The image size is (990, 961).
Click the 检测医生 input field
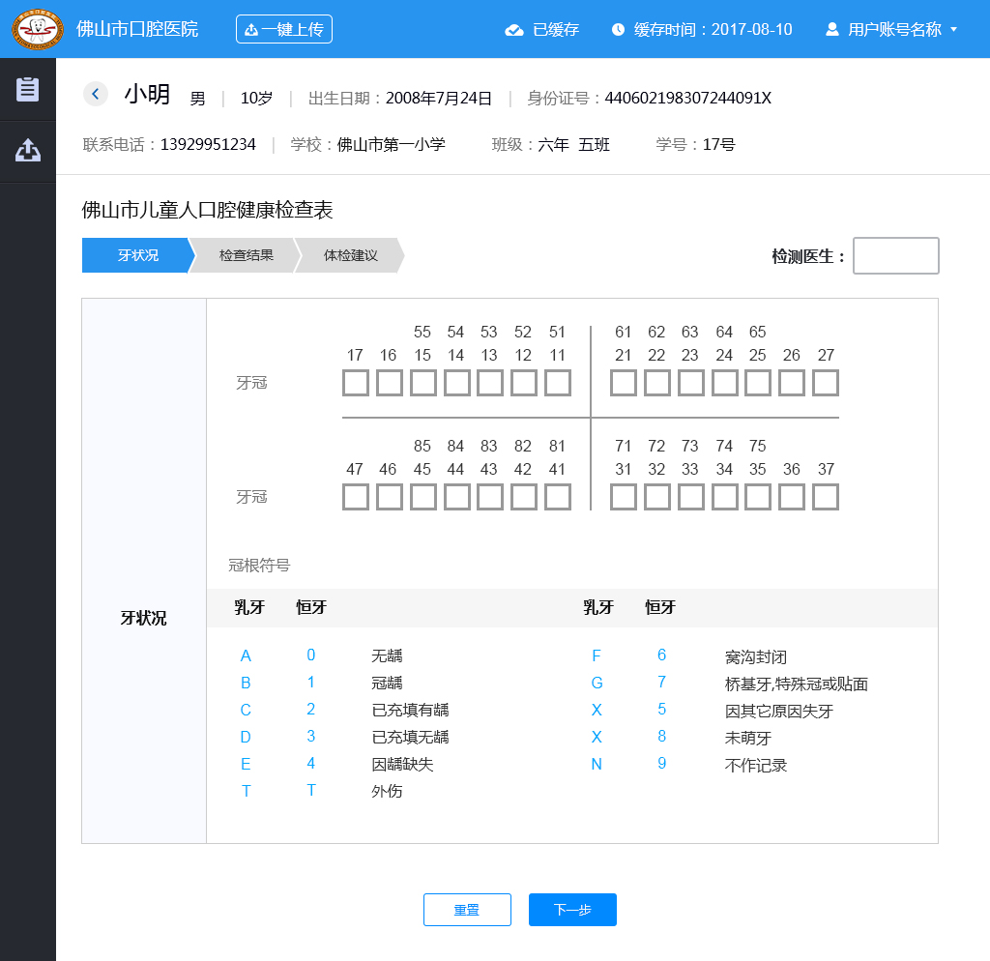tap(895, 256)
